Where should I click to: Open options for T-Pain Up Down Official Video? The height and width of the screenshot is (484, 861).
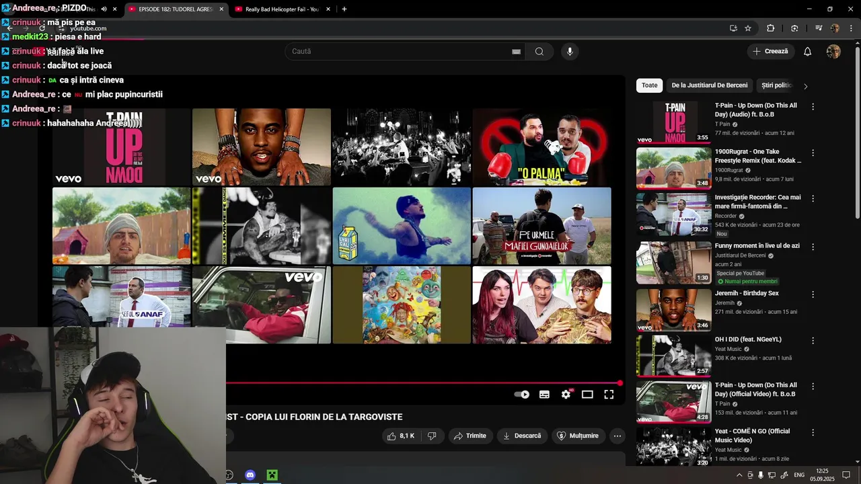coord(813,387)
